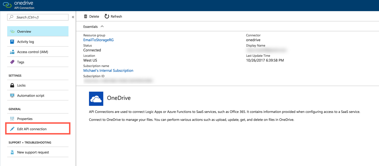Open the Properties menu item

pyautogui.click(x=38, y=119)
